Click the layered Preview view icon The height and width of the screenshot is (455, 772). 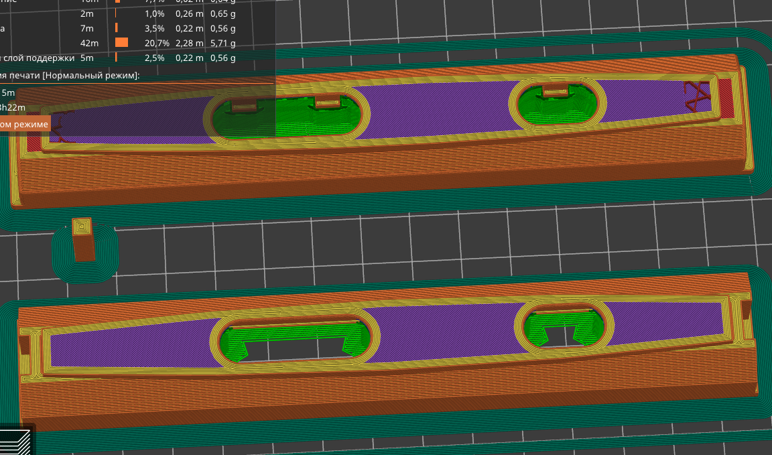(x=15, y=441)
